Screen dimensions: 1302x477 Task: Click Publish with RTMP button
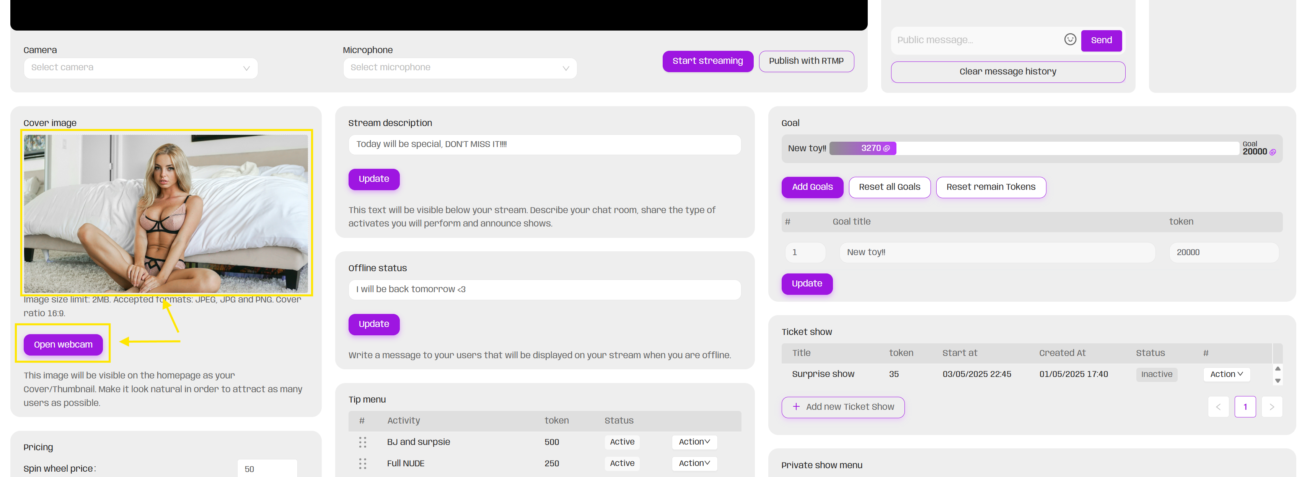click(806, 61)
